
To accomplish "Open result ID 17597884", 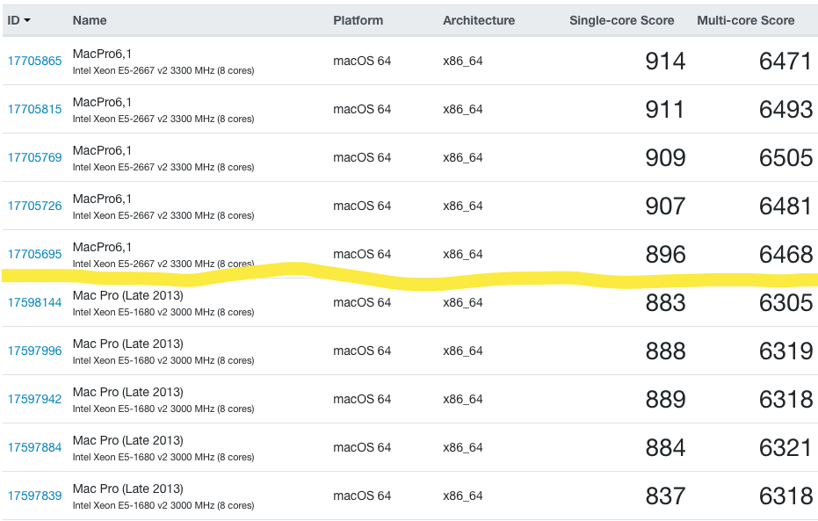I will pos(34,447).
